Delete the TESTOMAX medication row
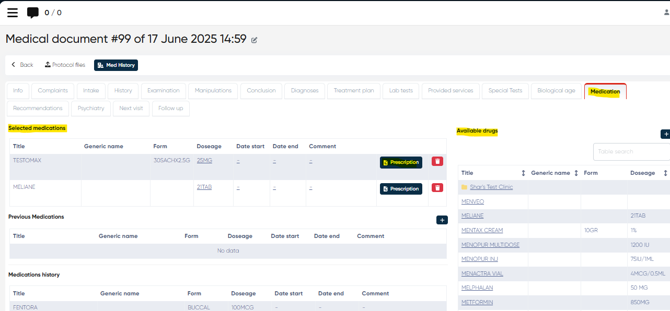This screenshot has width=670, height=311. 437,162
